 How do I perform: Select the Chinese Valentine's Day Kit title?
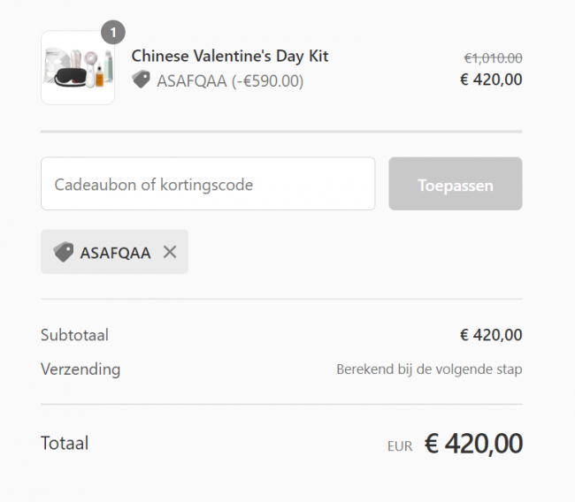pos(230,56)
